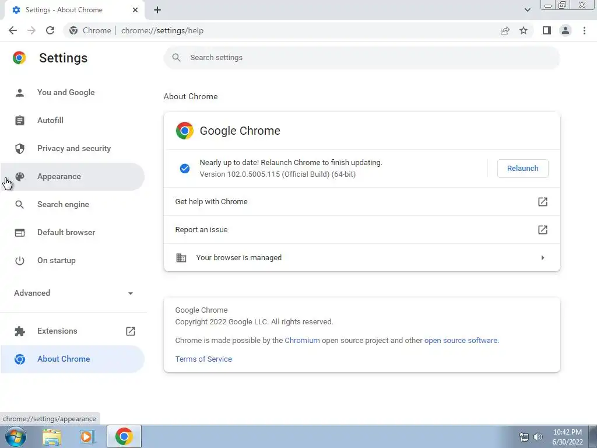597x448 pixels.
Task: Open the Windows Start menu
Action: [15, 436]
